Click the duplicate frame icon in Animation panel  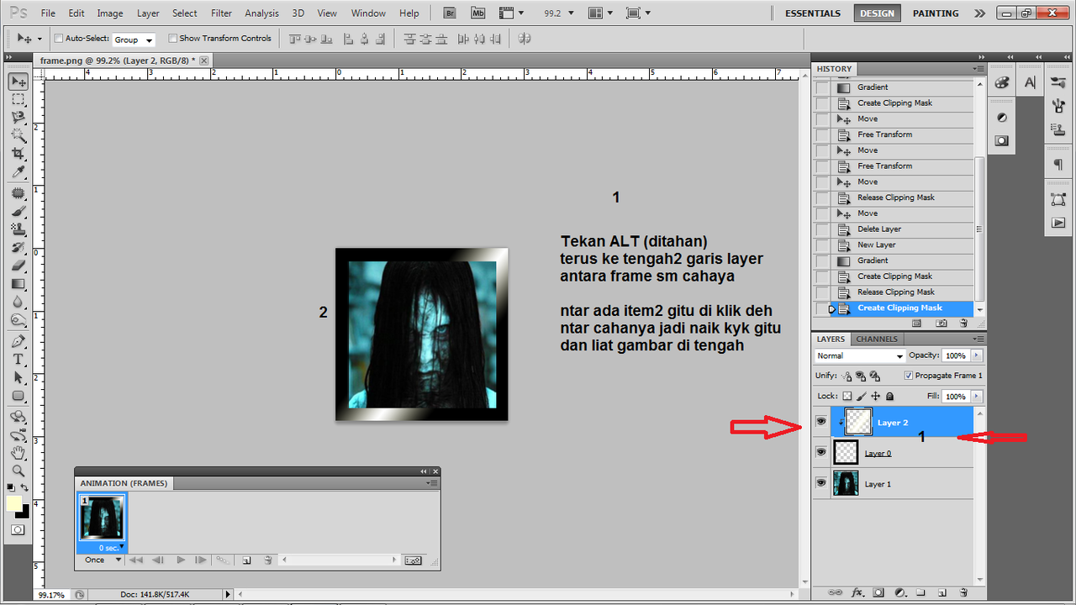pos(246,560)
